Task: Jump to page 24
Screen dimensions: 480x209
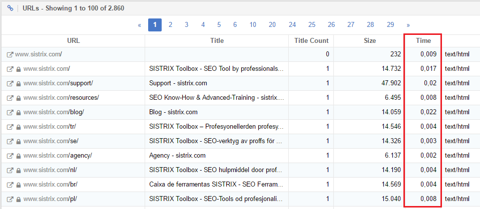Action: click(292, 25)
